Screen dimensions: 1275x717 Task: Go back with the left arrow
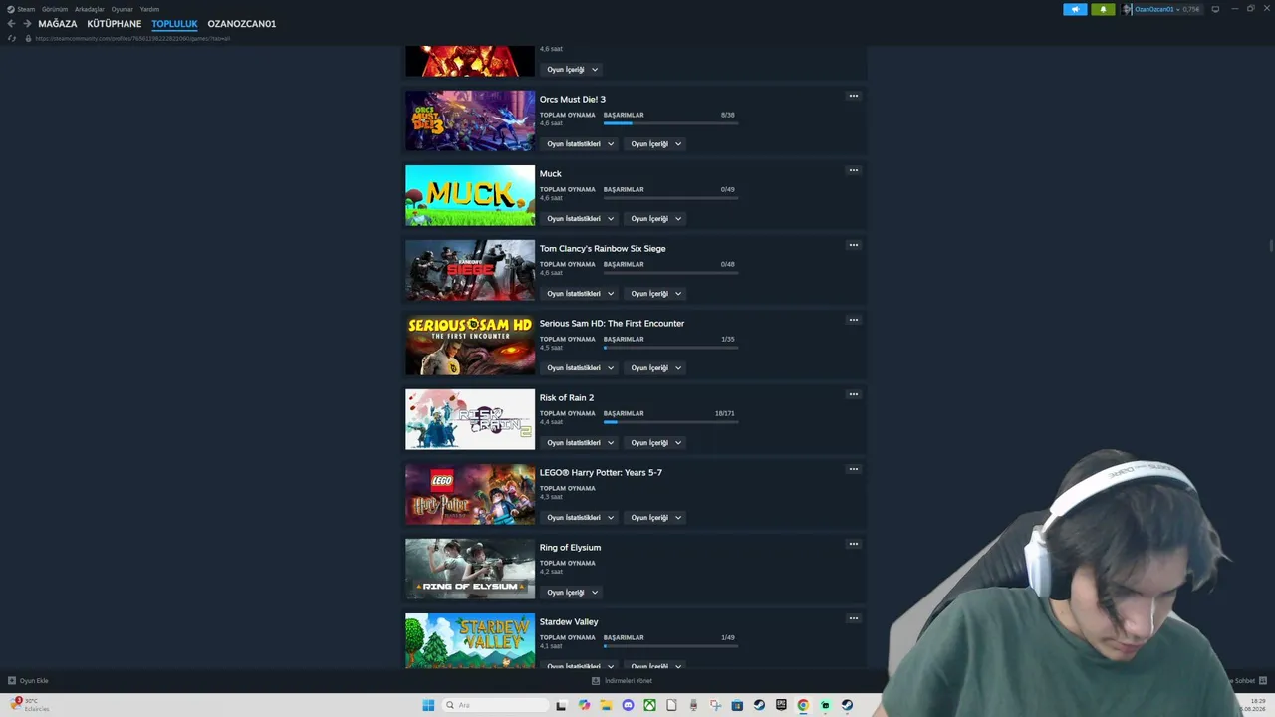coord(12,24)
